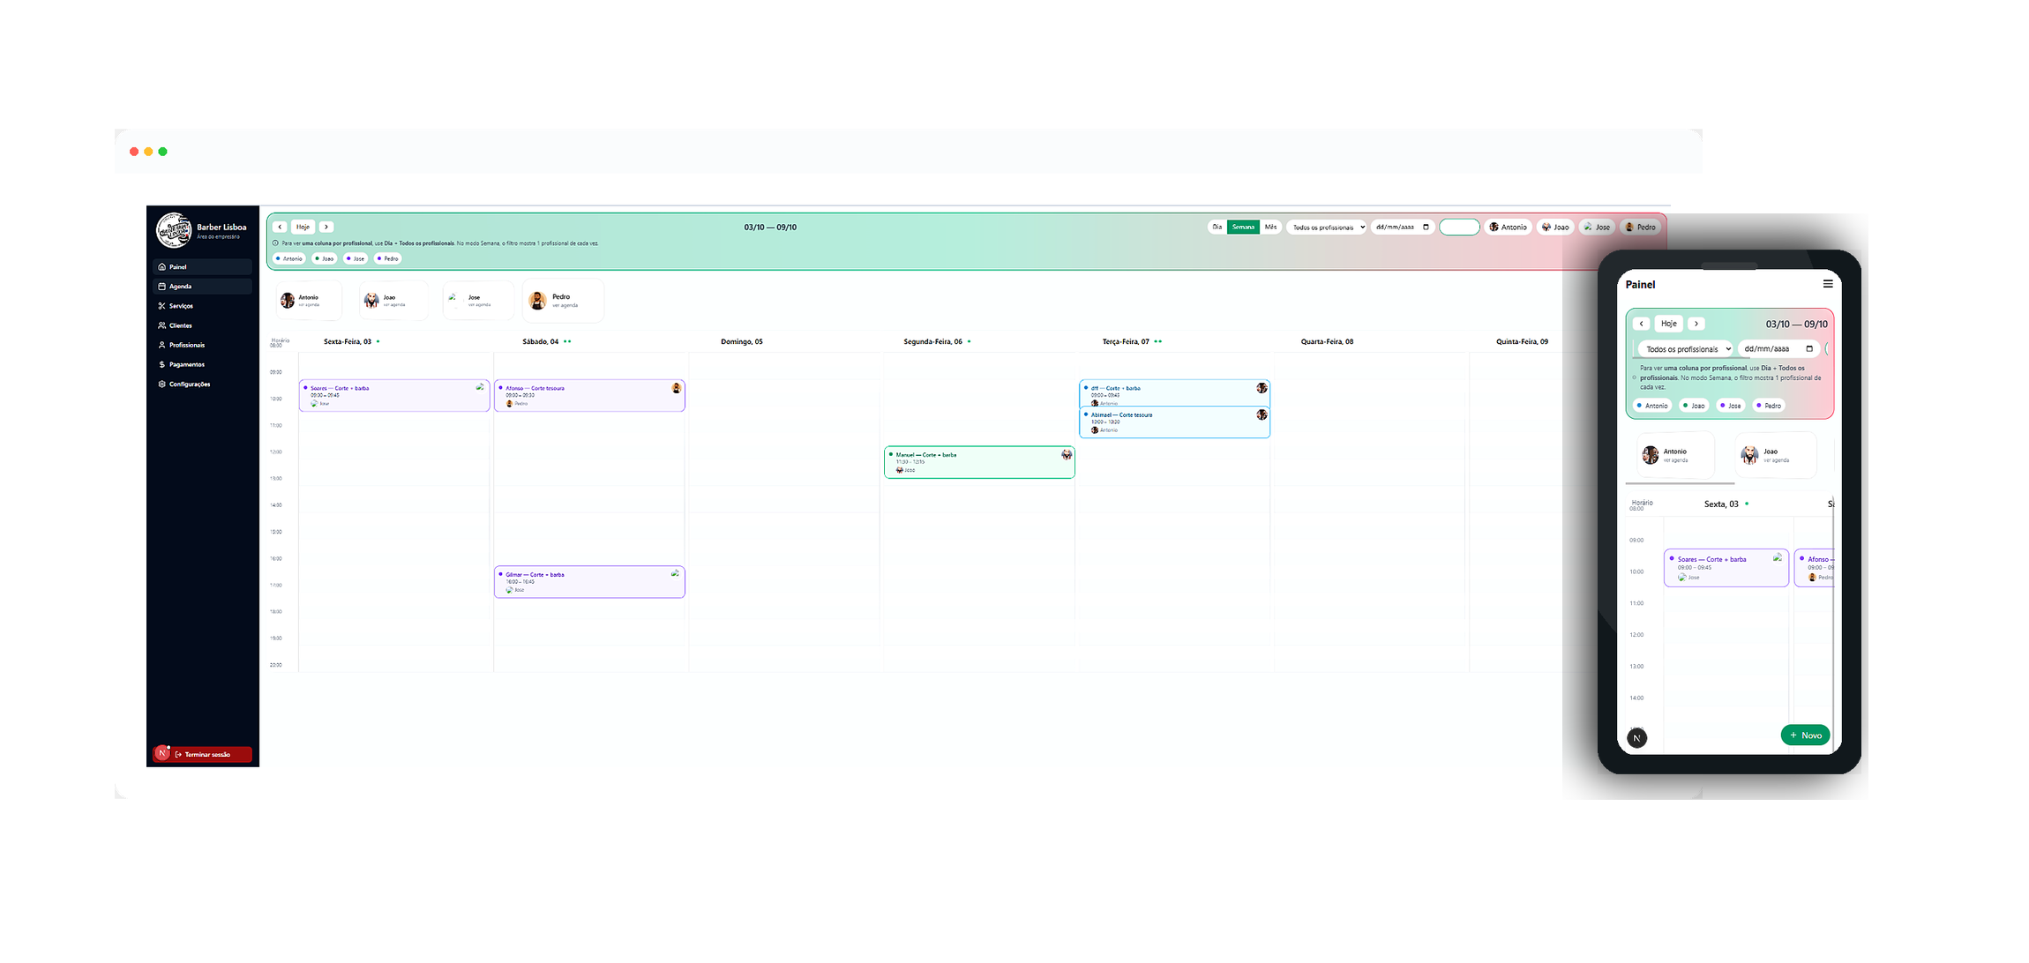The image size is (2029, 963).
Task: Open hamburger menu on mobile Painel
Action: pos(1828,284)
